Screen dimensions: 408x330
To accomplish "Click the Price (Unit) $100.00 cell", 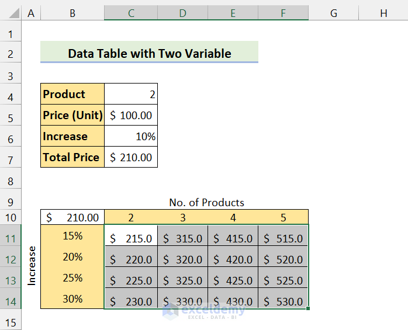I will [x=131, y=115].
